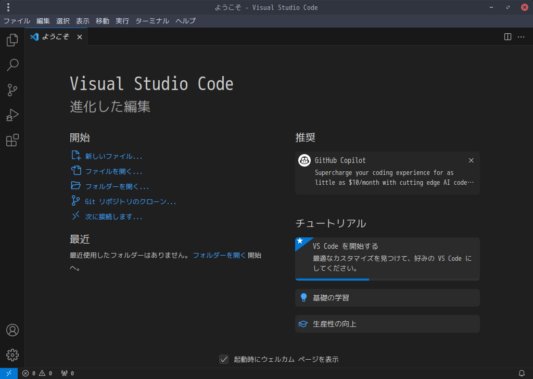533x379 pixels.
Task: Open notifications bell in status bar
Action: pyautogui.click(x=522, y=373)
